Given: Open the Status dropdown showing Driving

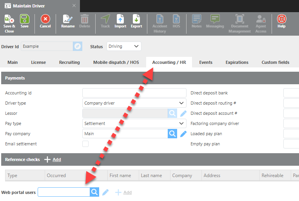Looking at the screenshot, I should pyautogui.click(x=124, y=46).
